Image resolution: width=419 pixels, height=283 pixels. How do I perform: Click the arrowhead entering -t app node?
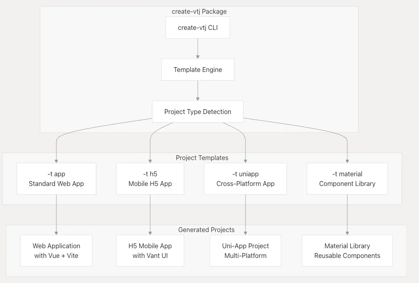[56, 161]
